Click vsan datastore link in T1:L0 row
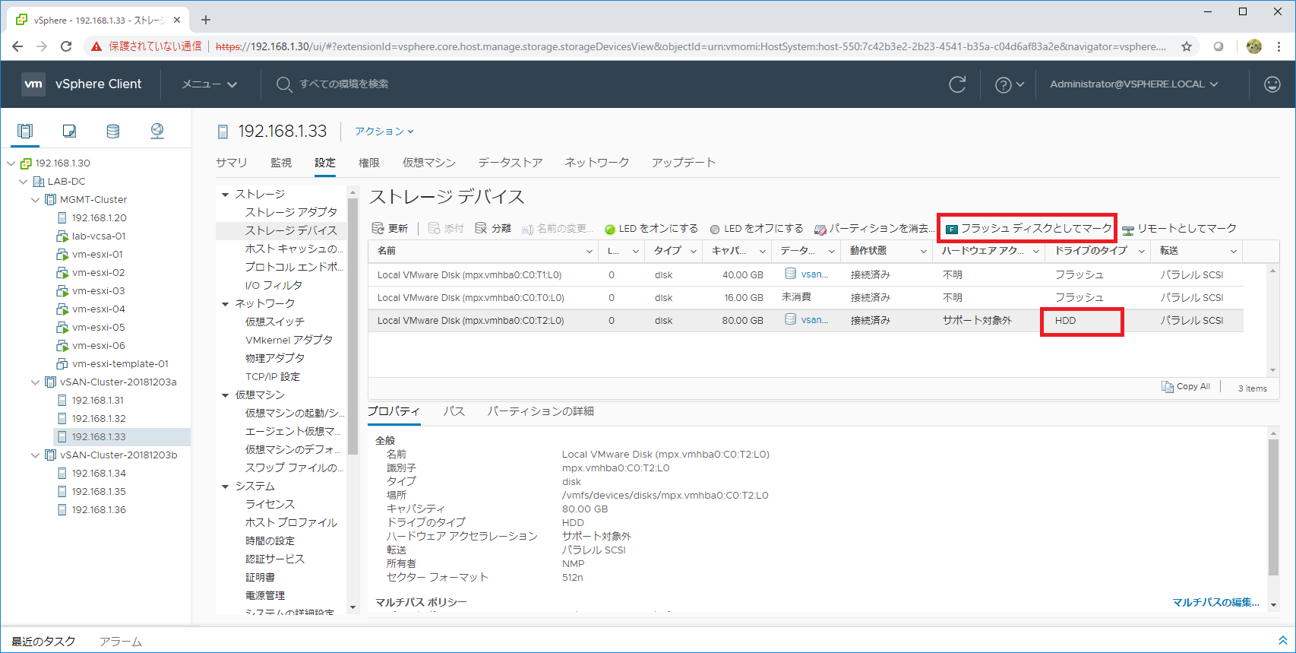The image size is (1296, 653). click(x=814, y=274)
